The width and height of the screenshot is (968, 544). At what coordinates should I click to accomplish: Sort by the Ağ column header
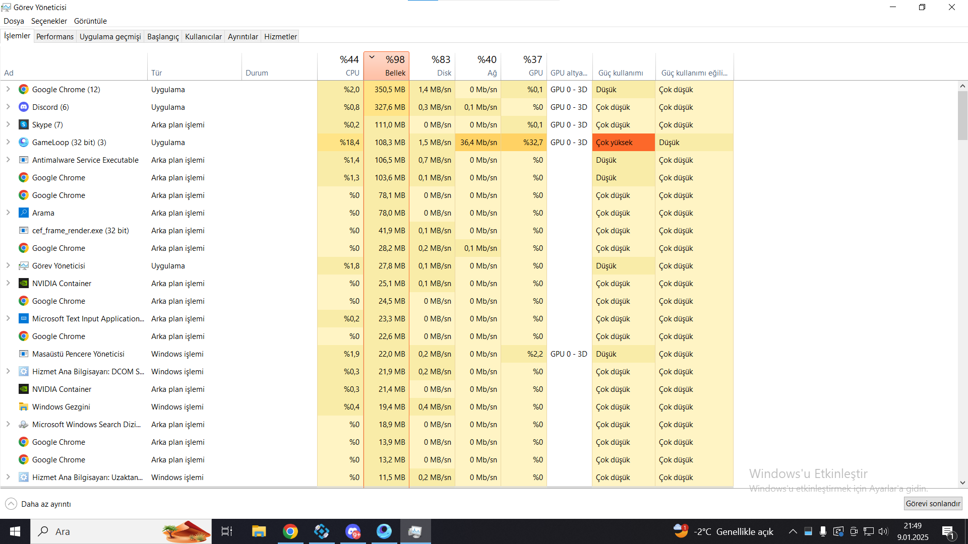[478, 66]
